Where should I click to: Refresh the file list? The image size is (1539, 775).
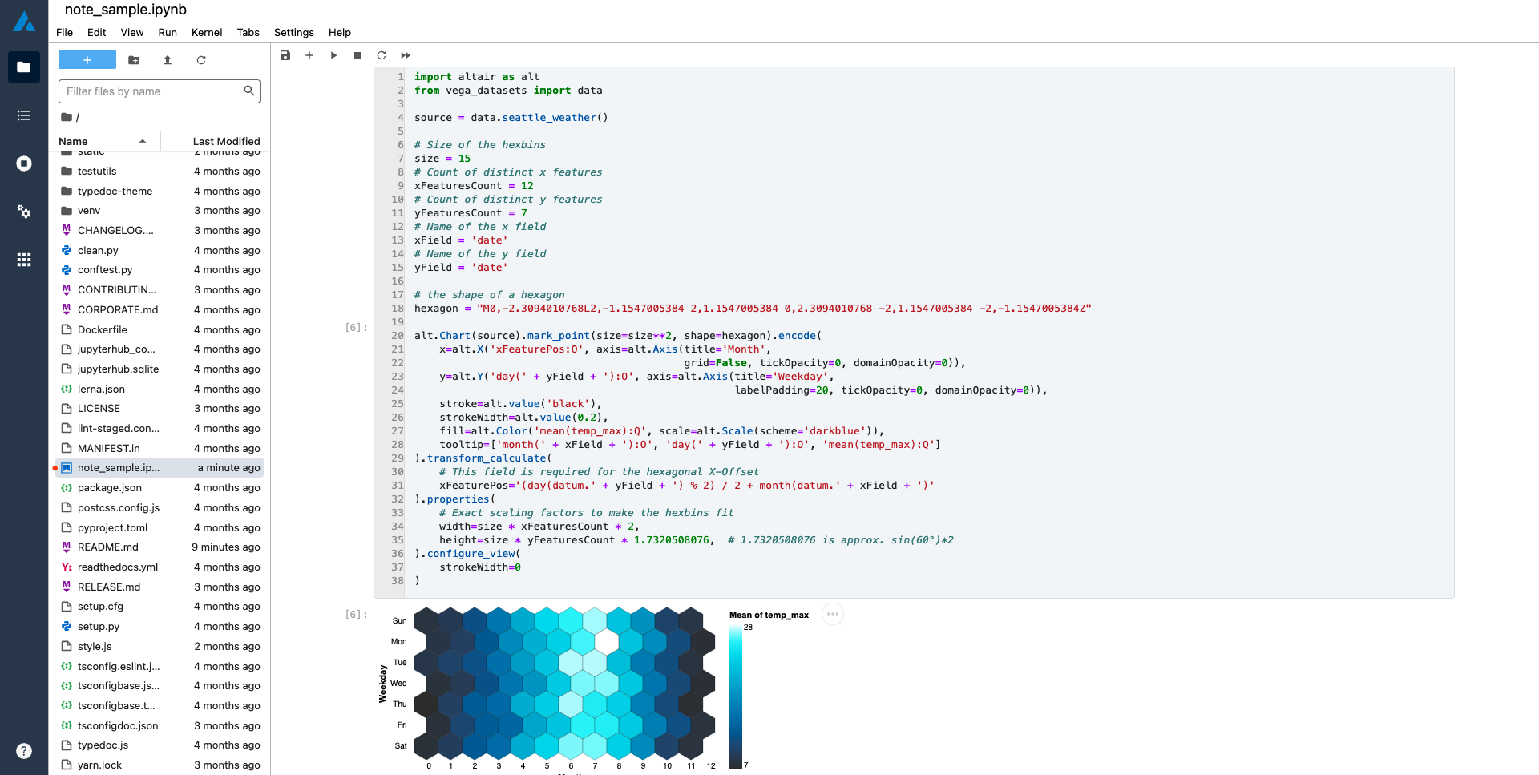(201, 60)
